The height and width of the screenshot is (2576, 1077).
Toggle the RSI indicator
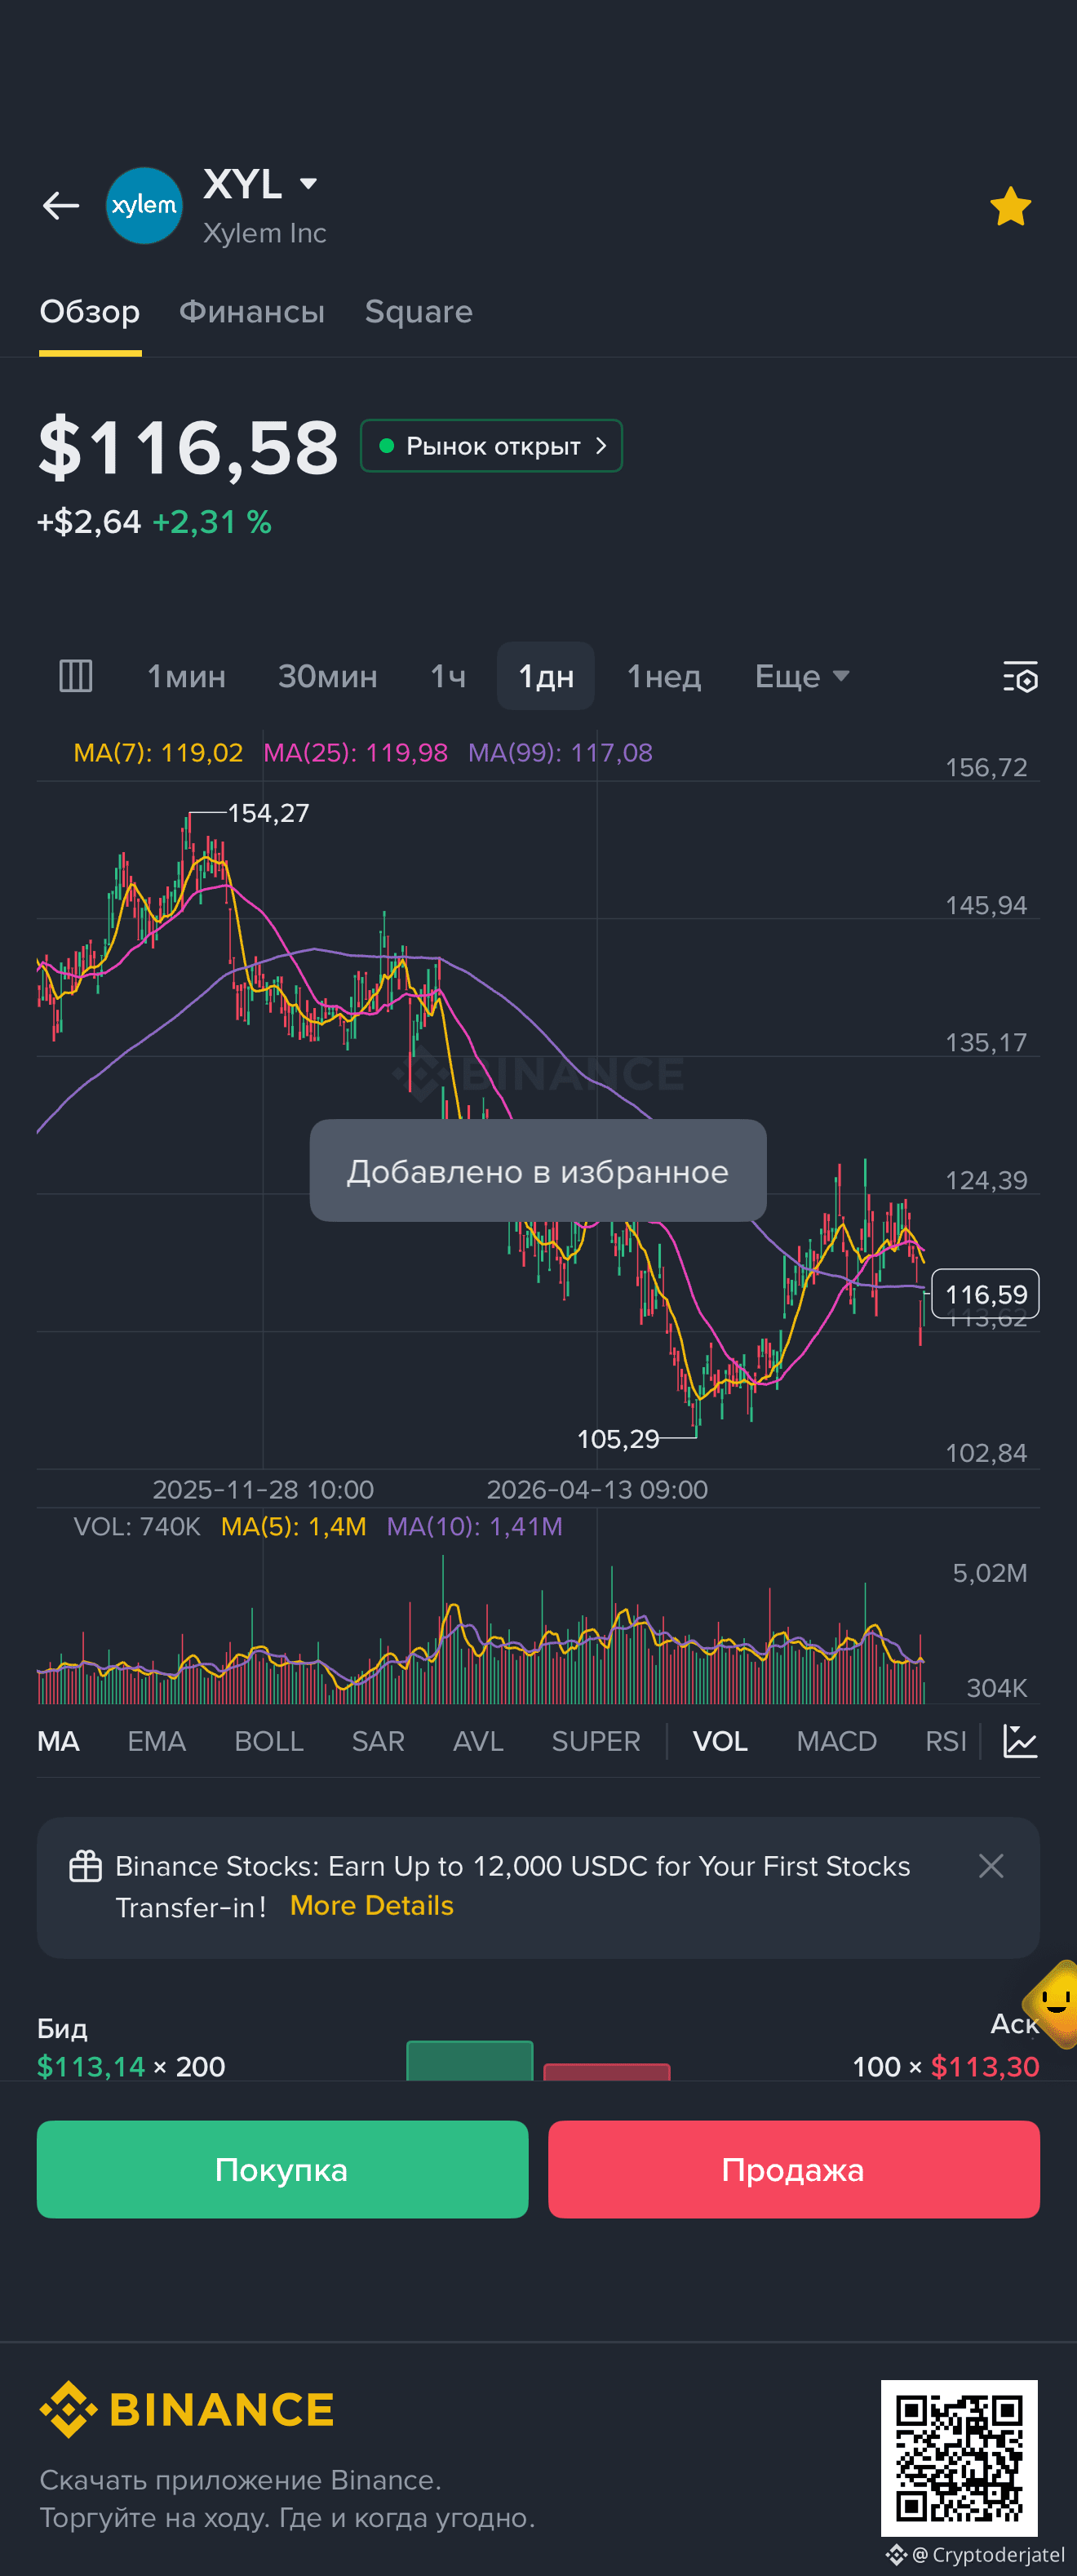pos(946,1741)
